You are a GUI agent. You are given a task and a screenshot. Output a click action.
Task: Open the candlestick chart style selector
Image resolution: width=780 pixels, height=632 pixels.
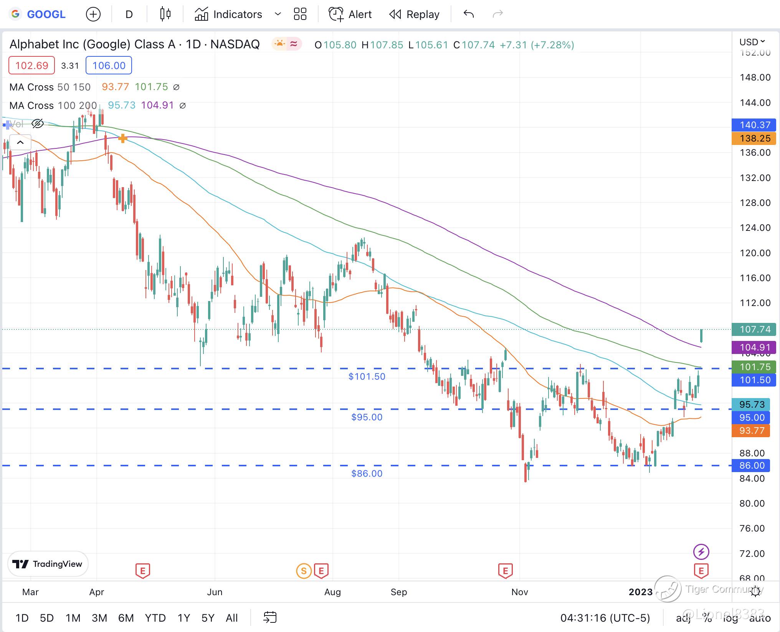[165, 14]
